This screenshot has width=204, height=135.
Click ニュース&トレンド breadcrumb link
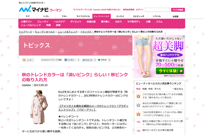[68, 32]
